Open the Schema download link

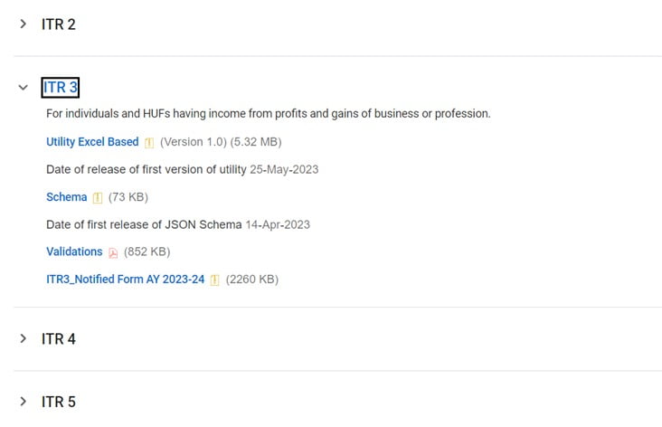(x=66, y=197)
